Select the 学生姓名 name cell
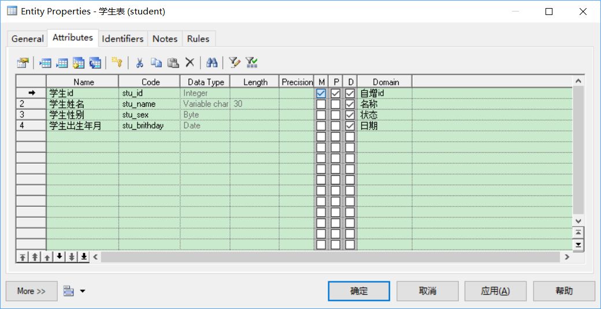This screenshot has width=601, height=309. (83, 104)
